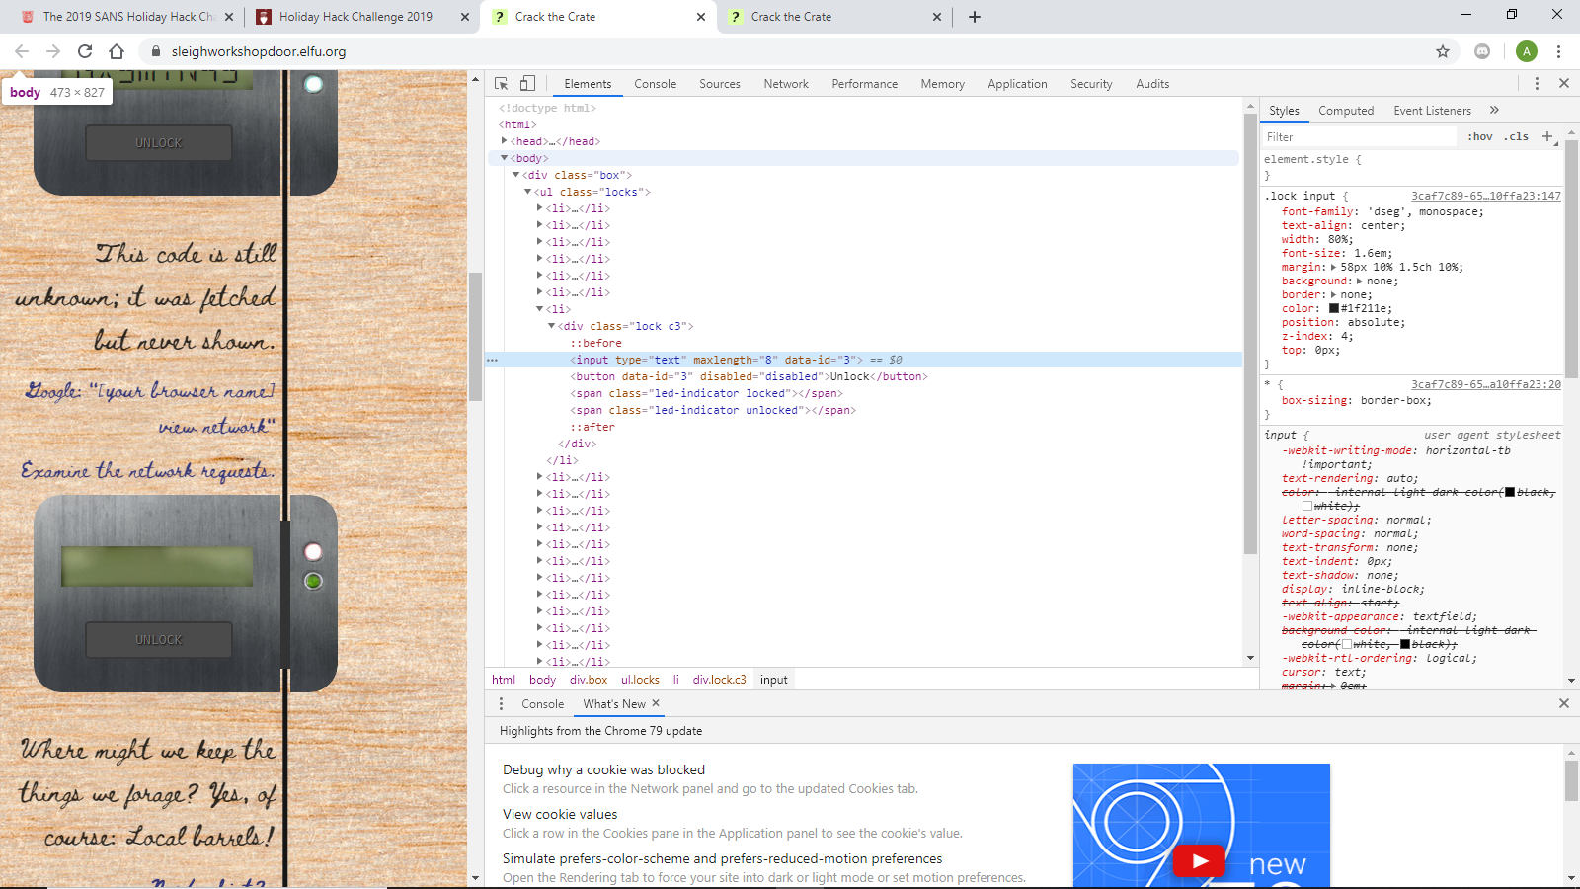Click the white swatch under the color property
The image size is (1580, 889).
[1307, 506]
